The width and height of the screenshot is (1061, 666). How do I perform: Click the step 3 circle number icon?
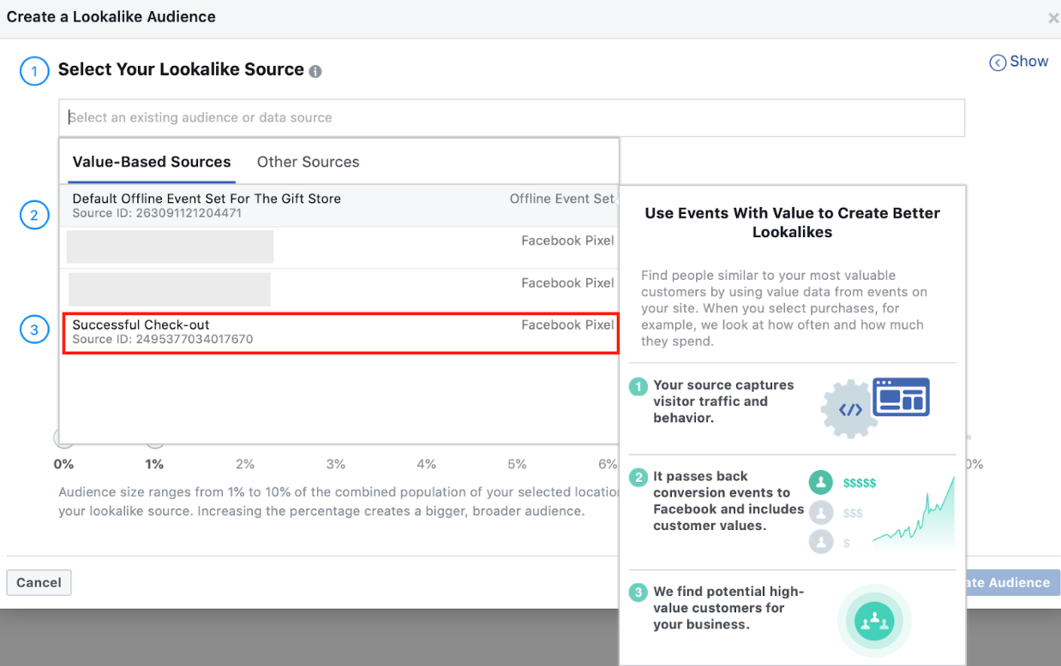coord(34,330)
